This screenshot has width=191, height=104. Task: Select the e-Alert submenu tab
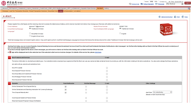(61, 11)
